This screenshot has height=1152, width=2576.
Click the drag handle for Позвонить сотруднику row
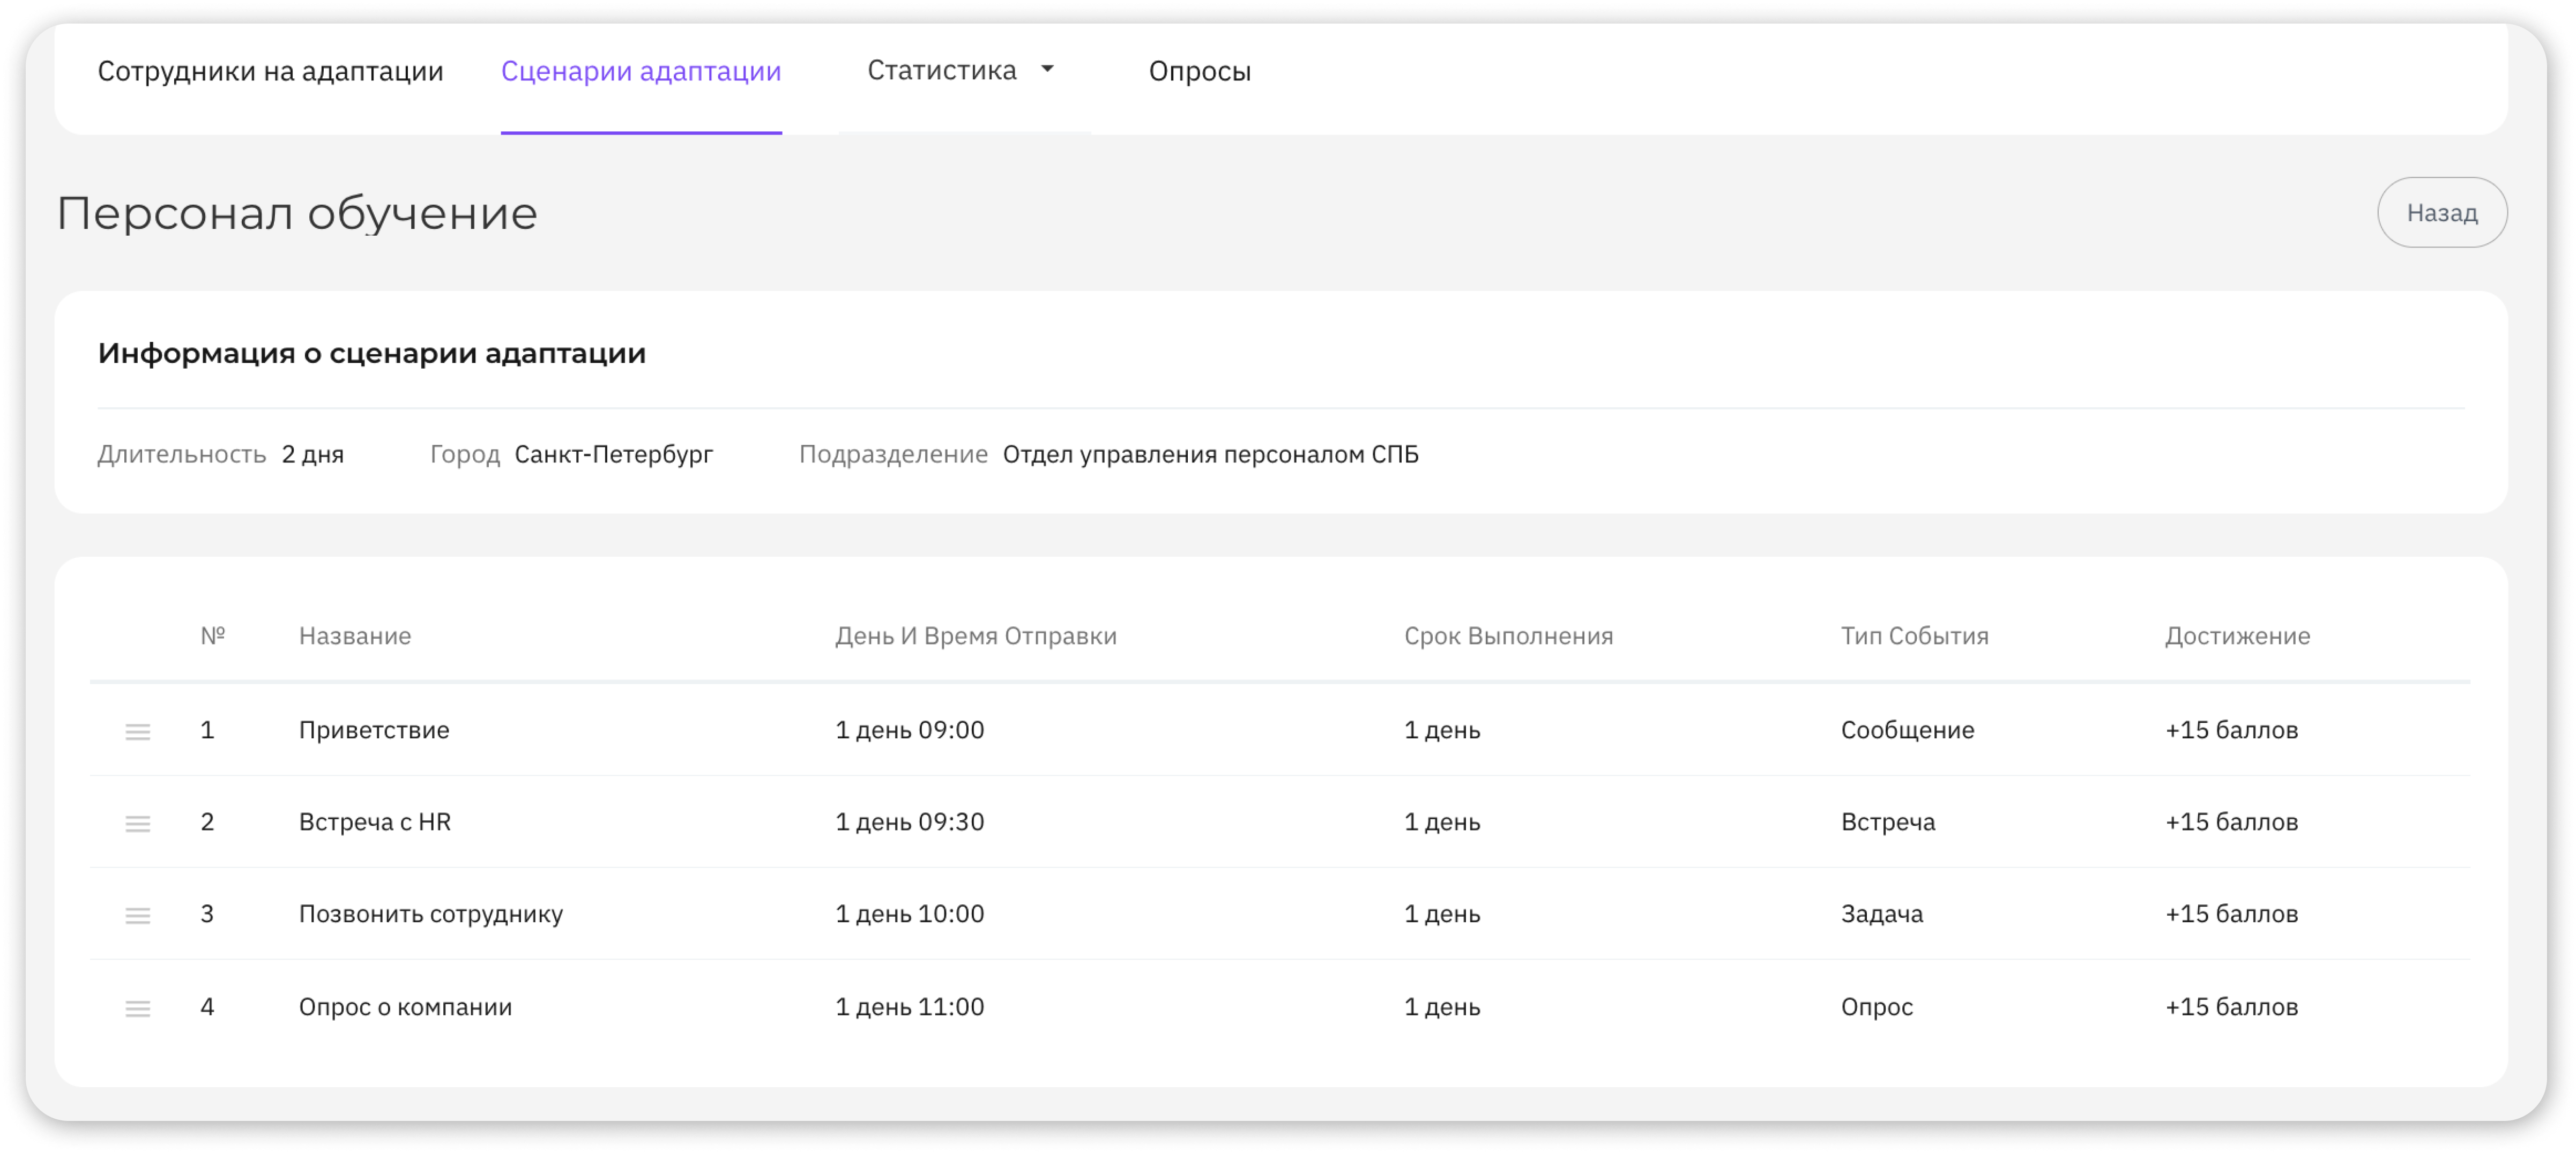[138, 915]
